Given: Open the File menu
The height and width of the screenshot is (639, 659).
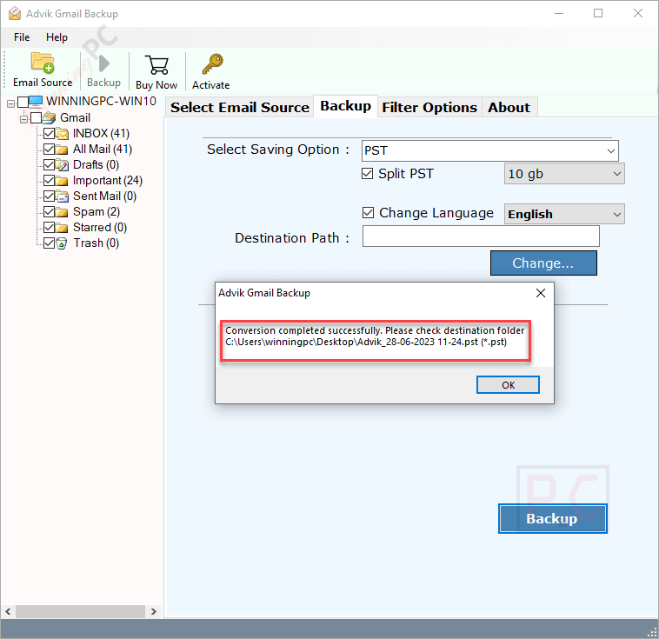Looking at the screenshot, I should click(x=22, y=37).
